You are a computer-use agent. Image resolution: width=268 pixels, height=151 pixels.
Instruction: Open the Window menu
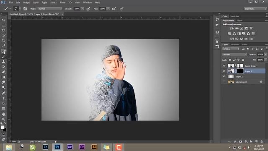coord(88,3)
